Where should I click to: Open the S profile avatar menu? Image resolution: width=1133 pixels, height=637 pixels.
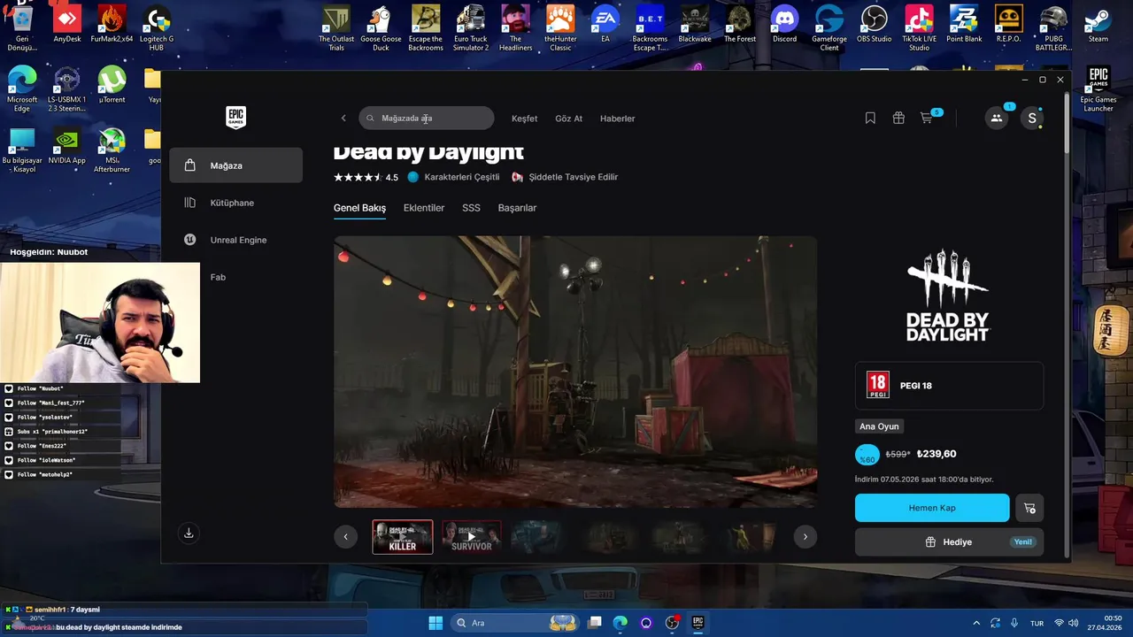click(1031, 119)
